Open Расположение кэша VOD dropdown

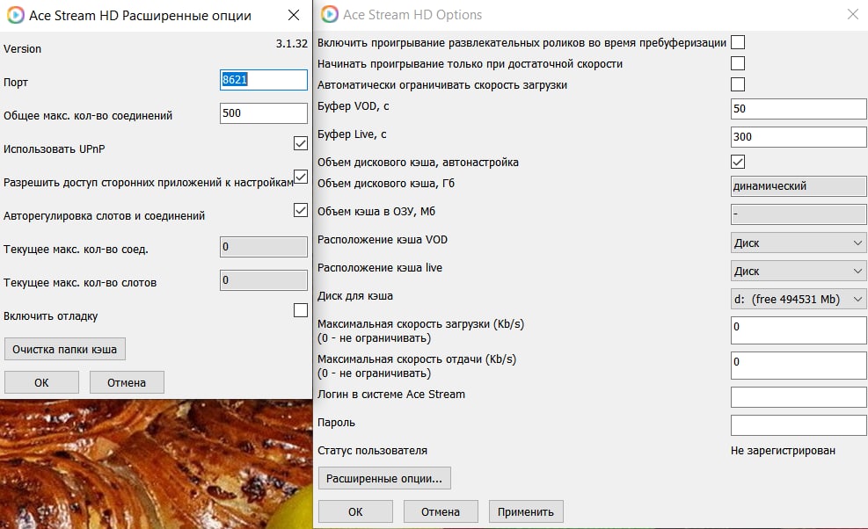point(799,243)
